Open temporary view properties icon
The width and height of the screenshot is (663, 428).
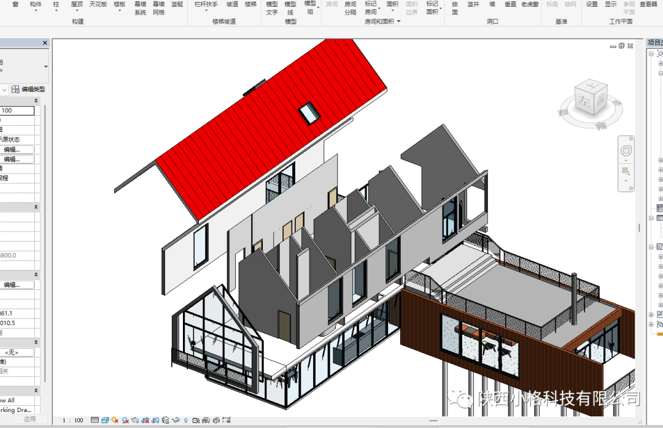(196, 421)
